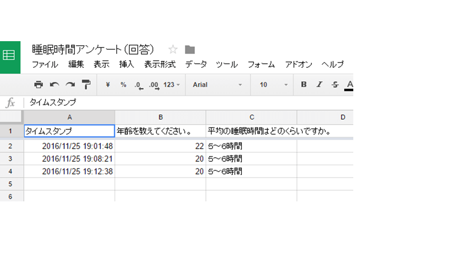Click the redo arrow icon
Screen dimensions: 475x267
tap(70, 85)
